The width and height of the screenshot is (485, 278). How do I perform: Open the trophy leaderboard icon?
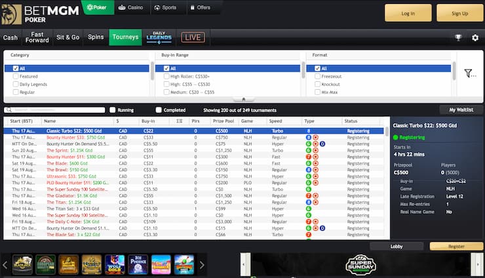pyautogui.click(x=458, y=37)
